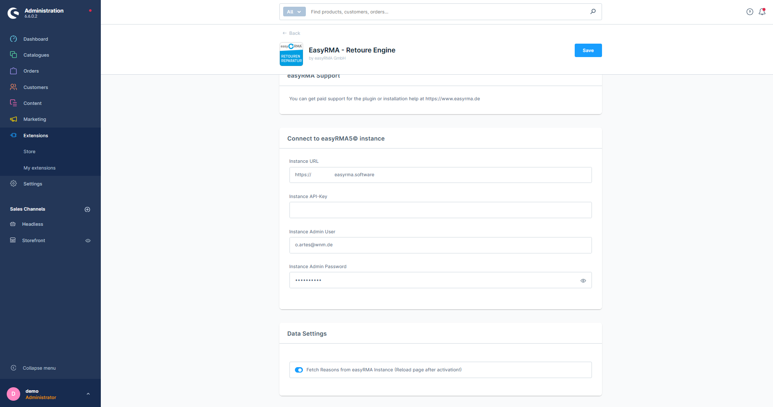Toggle Fetch Reasons from easyRMA Instance

point(299,370)
